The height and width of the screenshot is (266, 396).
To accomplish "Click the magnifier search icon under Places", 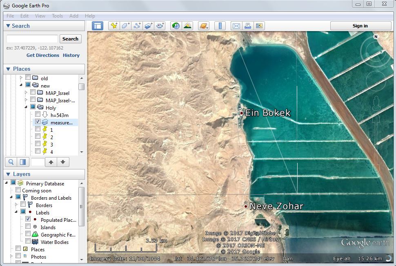I will click(11, 162).
